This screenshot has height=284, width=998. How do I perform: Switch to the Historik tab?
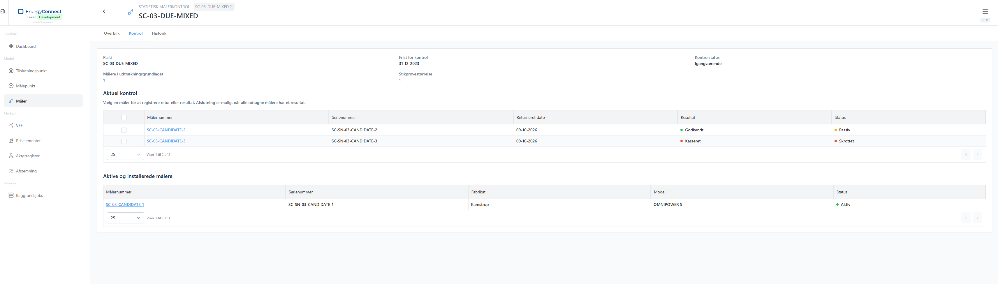tap(159, 33)
